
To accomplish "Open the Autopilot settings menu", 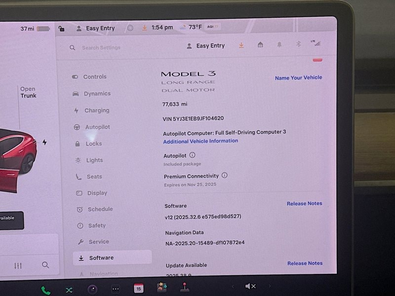I will click(x=97, y=127).
